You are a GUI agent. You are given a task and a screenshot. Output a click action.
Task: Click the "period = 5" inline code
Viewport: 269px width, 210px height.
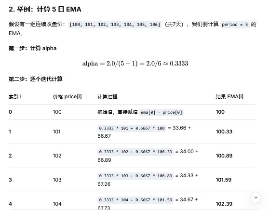(235, 25)
